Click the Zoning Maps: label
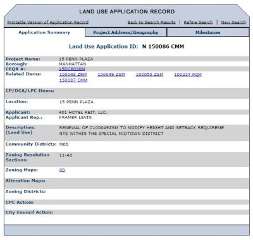The image size is (253, 240). 22,170
